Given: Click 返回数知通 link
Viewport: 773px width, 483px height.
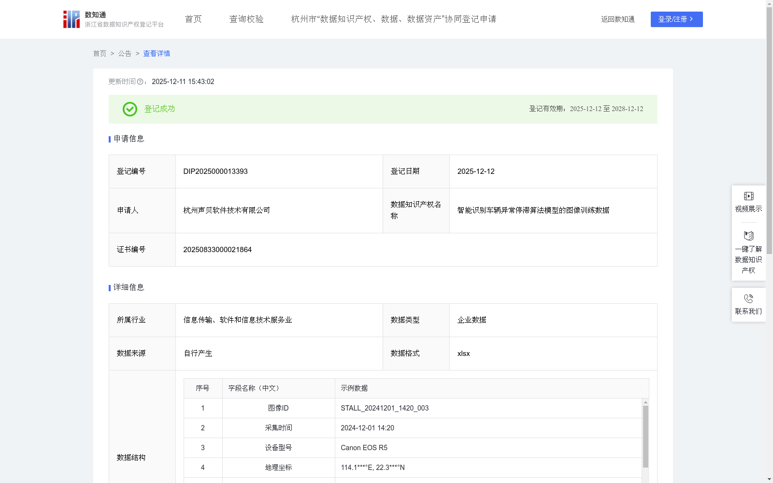Looking at the screenshot, I should pyautogui.click(x=618, y=19).
